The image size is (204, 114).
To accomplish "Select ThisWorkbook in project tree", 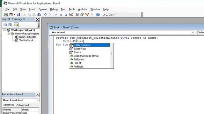I will pyautogui.click(x=26, y=40).
